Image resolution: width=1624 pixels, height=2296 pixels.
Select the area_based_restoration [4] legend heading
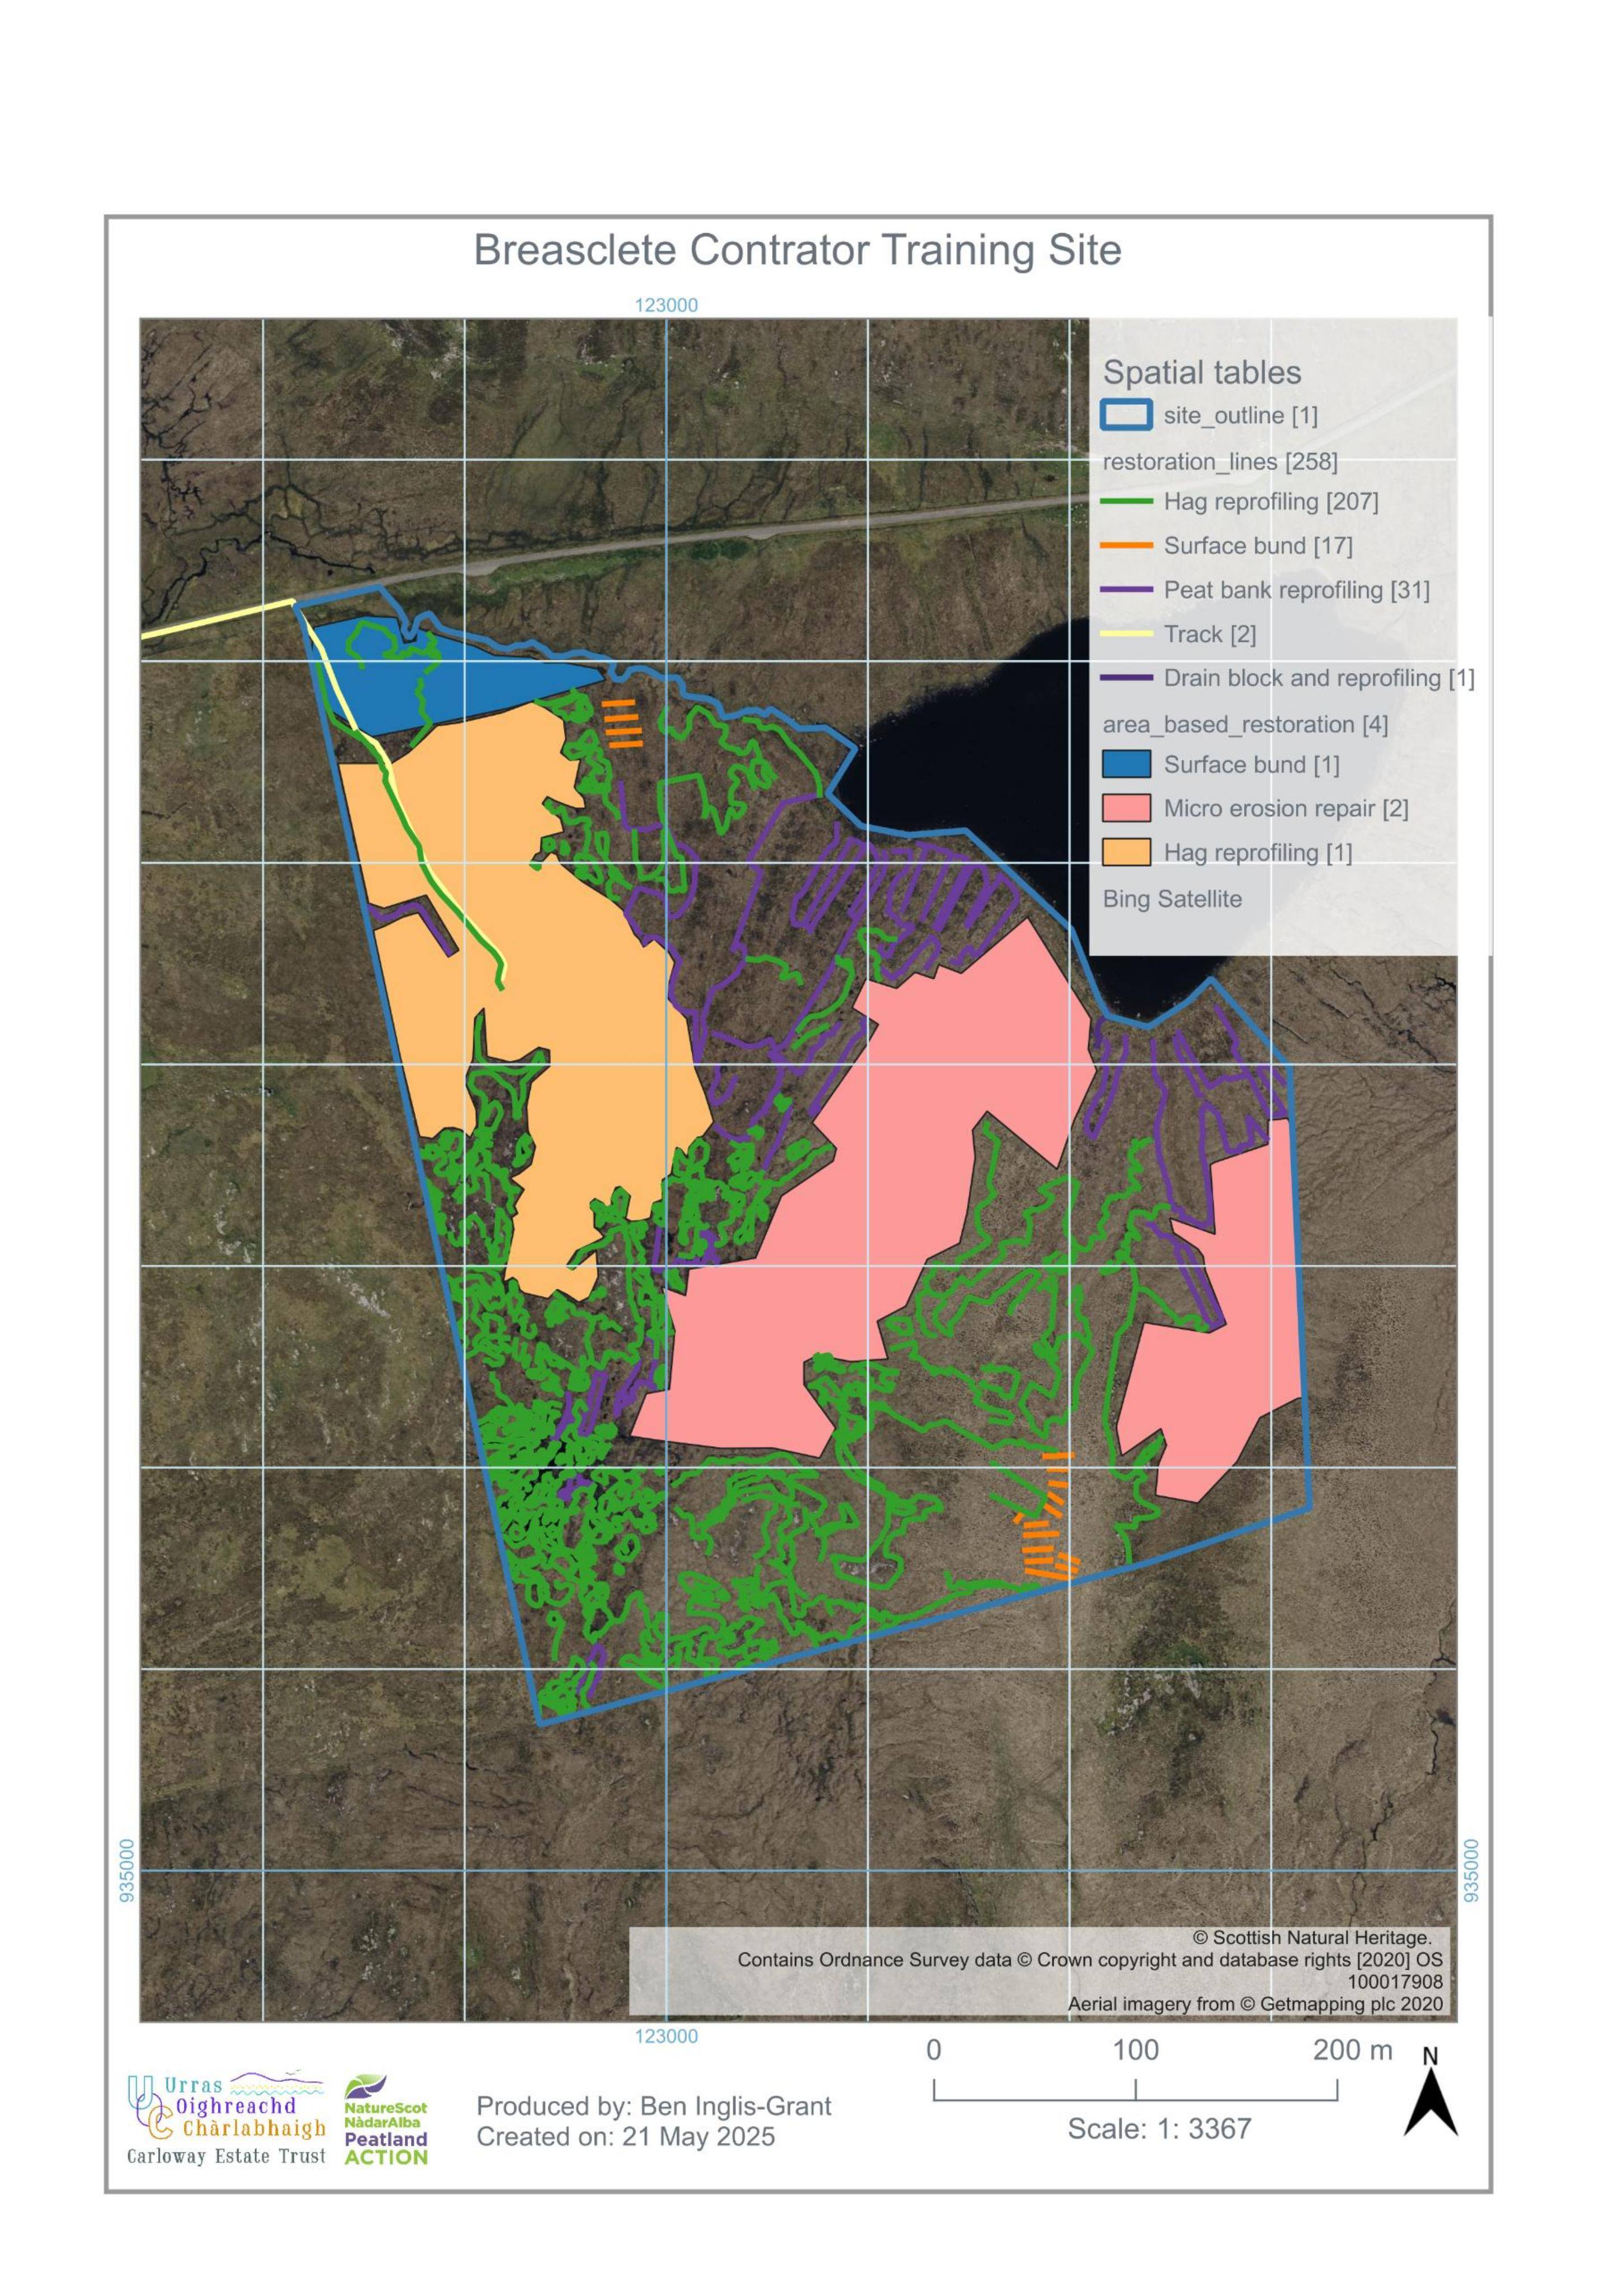[x=1245, y=725]
